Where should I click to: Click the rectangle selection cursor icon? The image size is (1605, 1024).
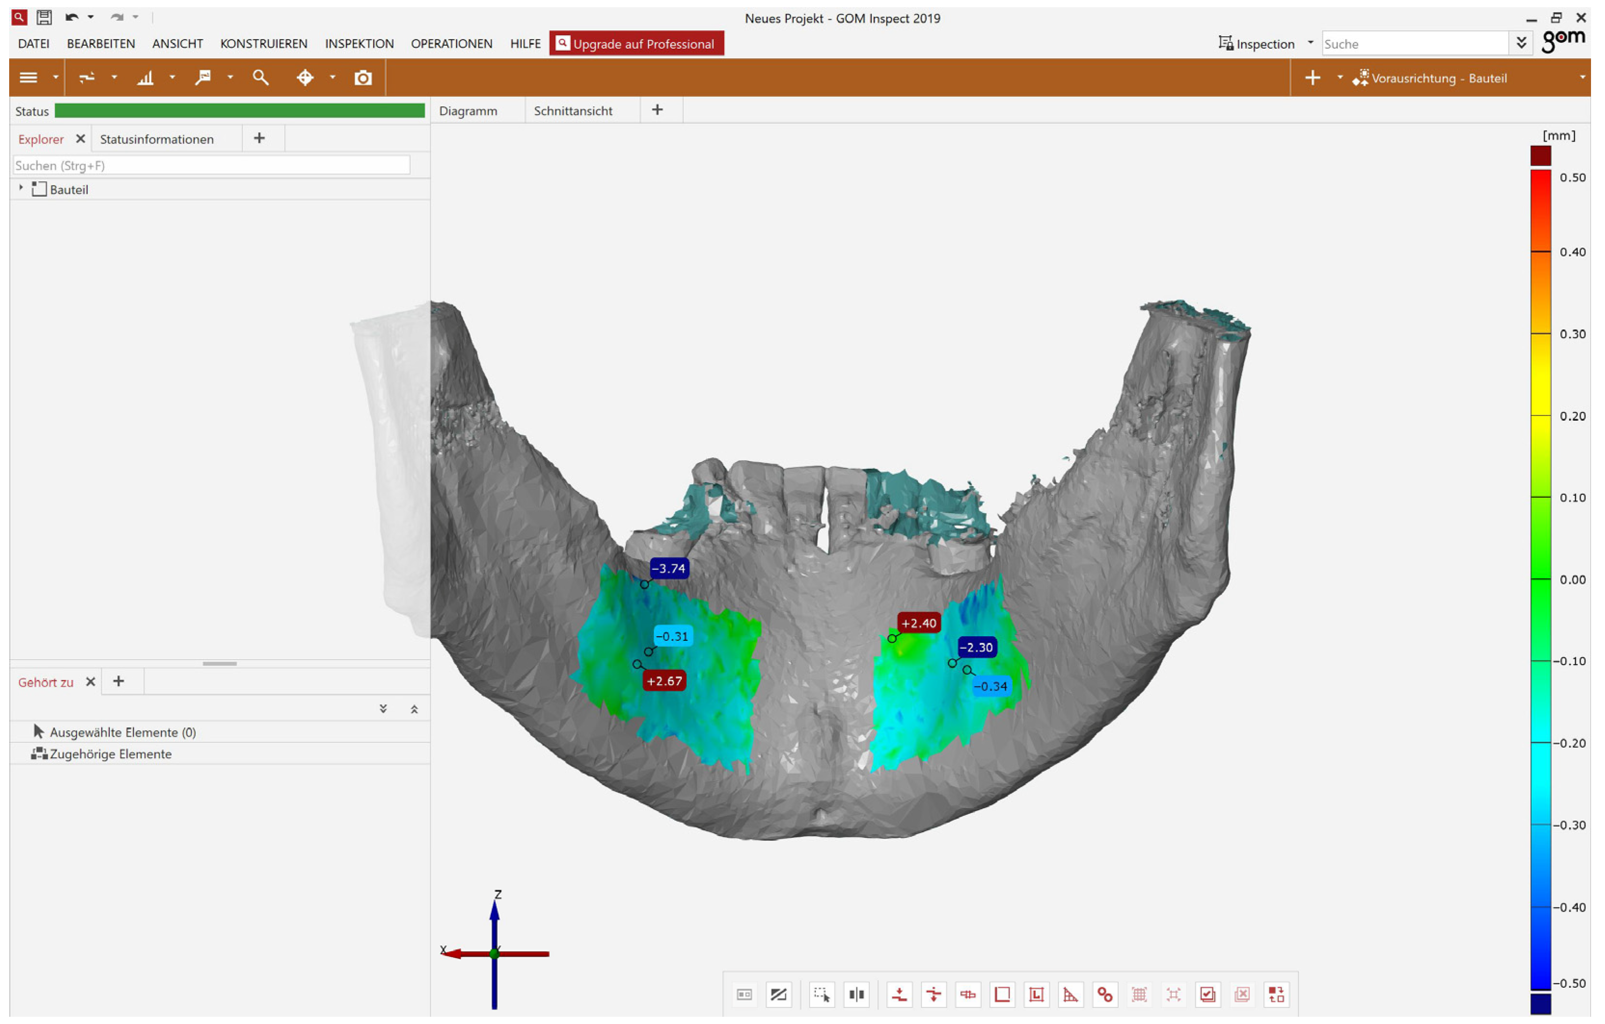822,994
